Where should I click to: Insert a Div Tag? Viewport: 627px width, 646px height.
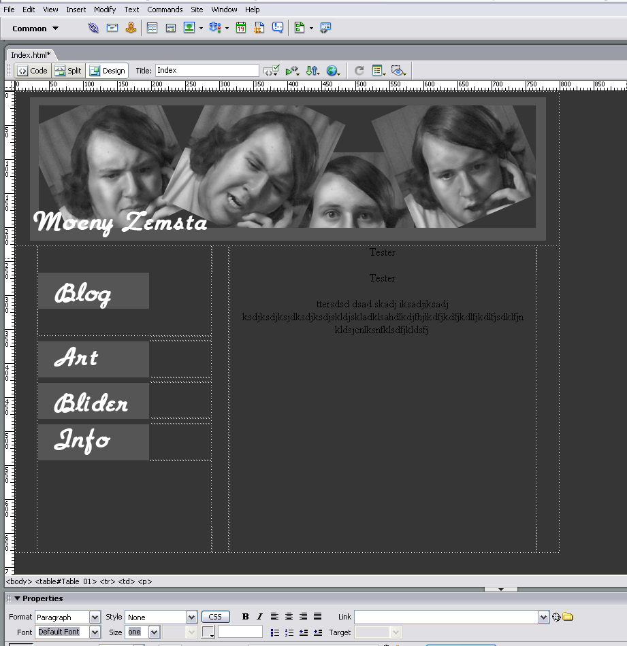(171, 28)
